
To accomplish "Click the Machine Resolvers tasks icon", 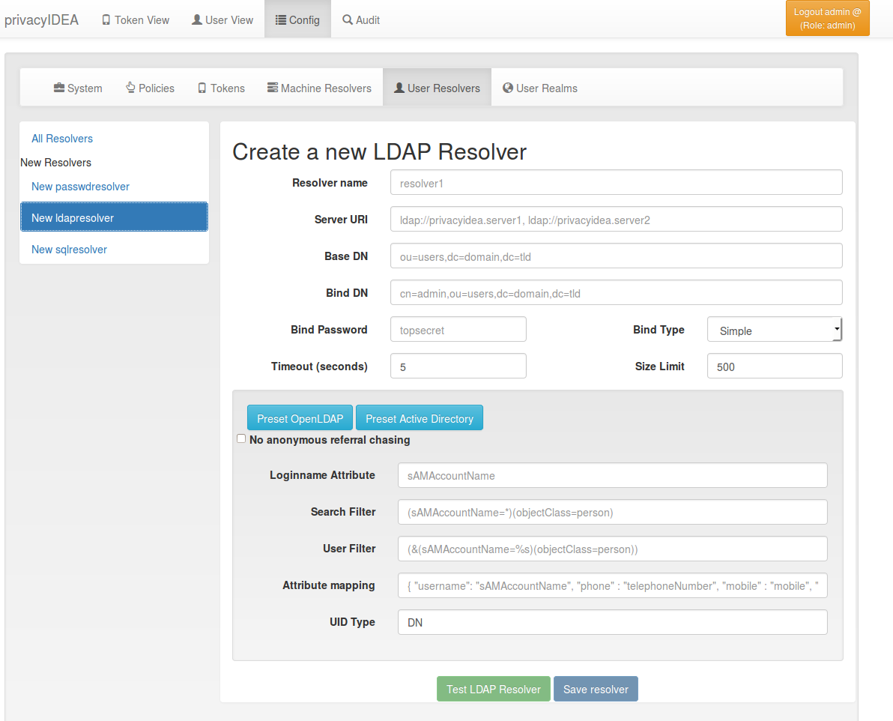I will pos(273,87).
